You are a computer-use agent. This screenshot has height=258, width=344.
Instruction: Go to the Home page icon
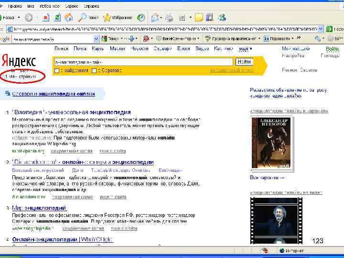[x=69, y=18]
